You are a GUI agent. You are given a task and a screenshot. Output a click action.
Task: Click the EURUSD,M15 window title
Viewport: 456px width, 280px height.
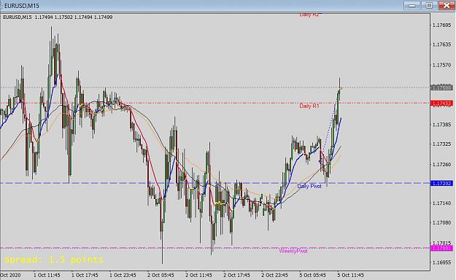21,6
